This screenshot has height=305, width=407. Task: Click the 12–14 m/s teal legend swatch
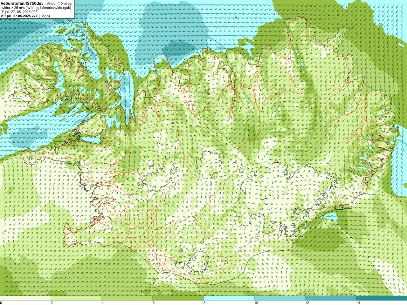[331, 298]
